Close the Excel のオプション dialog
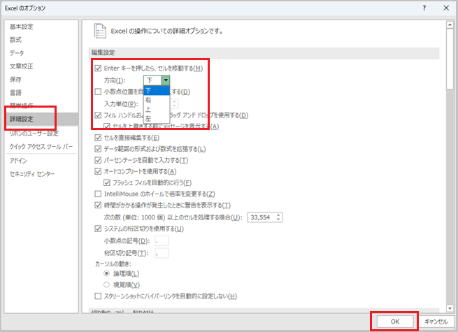 coord(446,8)
